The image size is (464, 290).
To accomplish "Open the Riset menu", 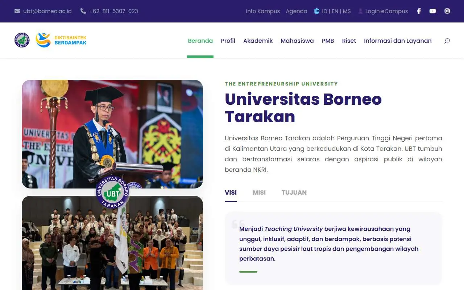I will (349, 41).
